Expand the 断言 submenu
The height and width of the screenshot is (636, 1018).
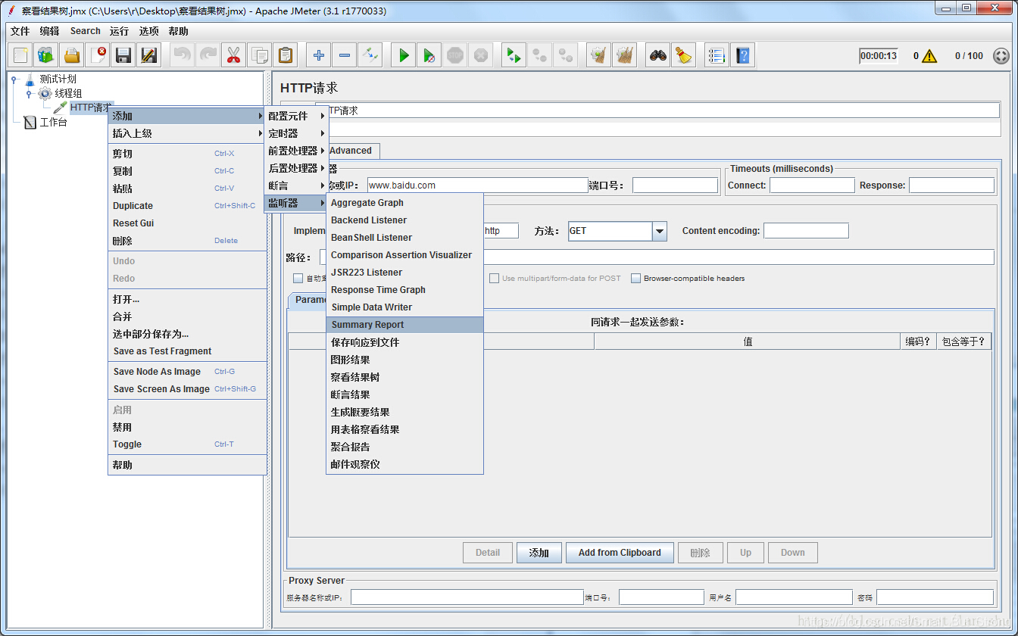(296, 185)
